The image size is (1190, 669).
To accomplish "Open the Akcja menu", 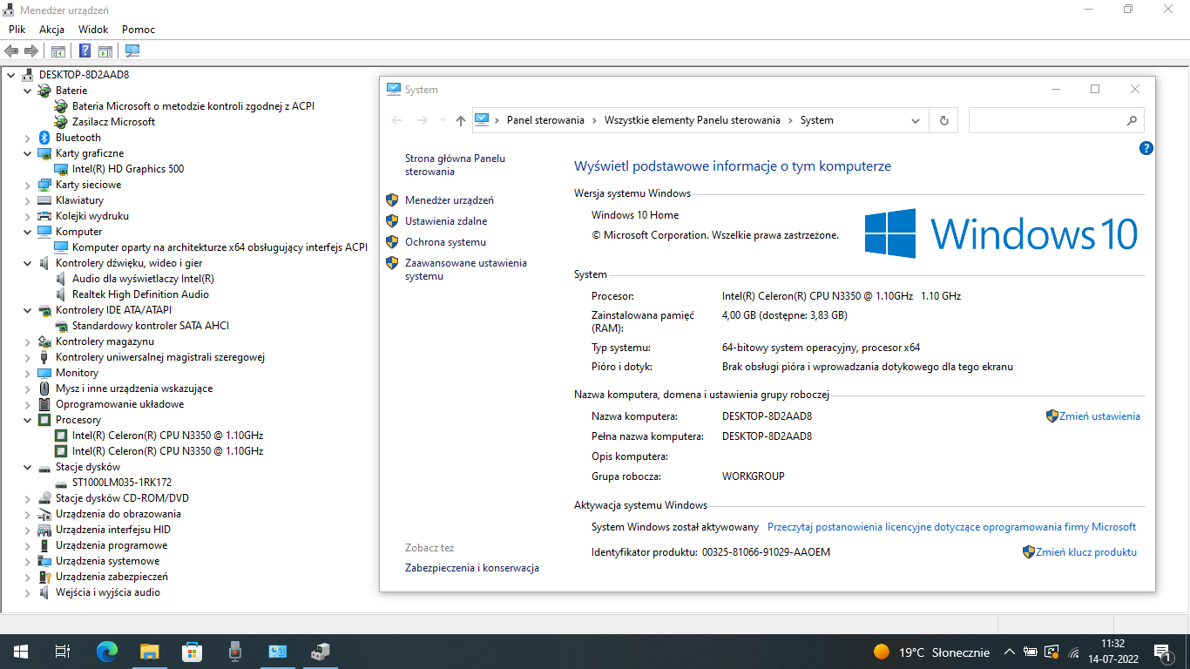I will pos(52,30).
